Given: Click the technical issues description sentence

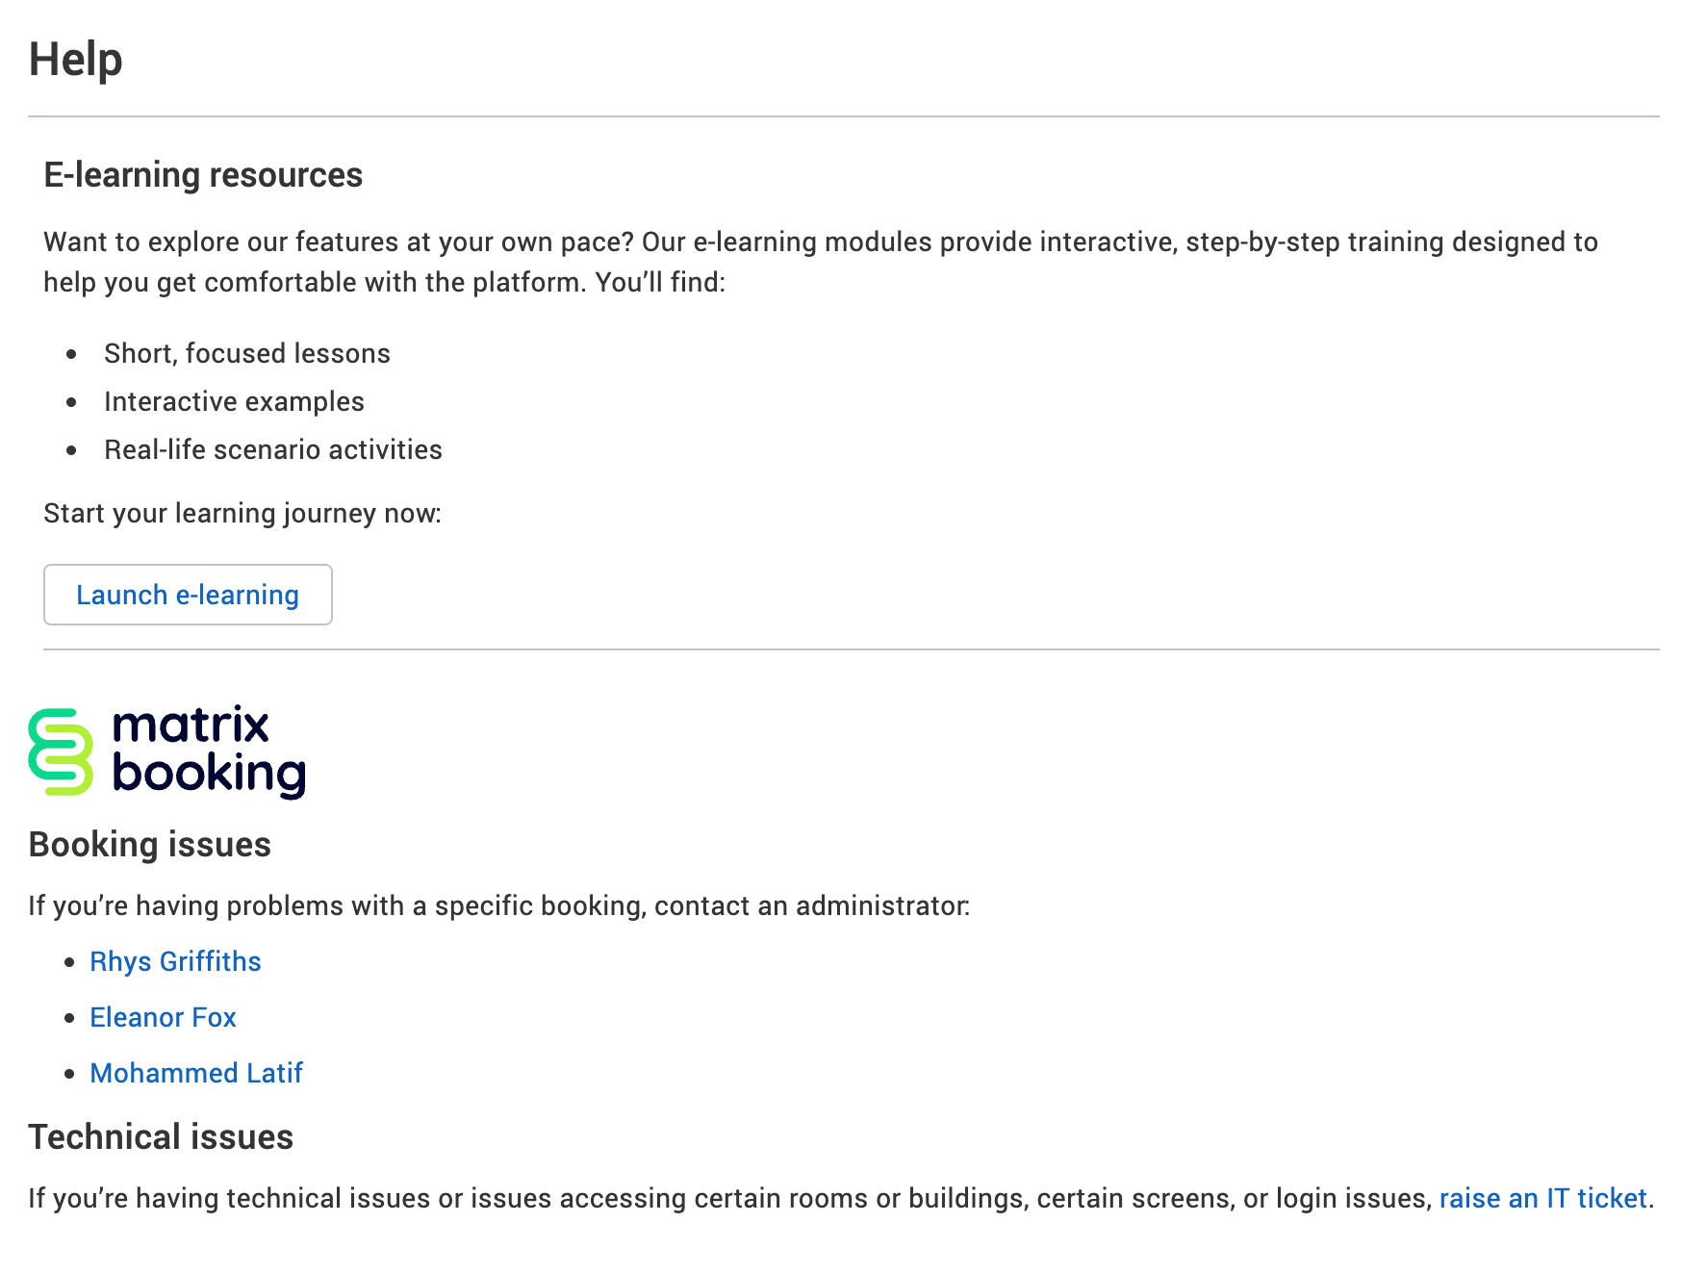Looking at the screenshot, I should pos(731,1198).
